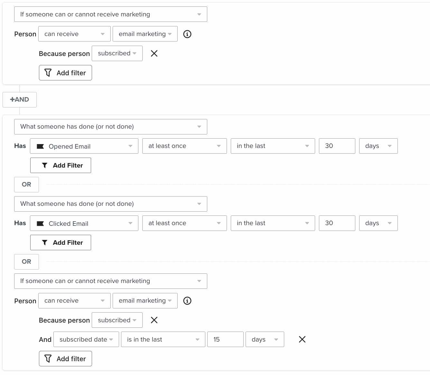430x375 pixels.
Task: Click Add Filter under Clicked Email
Action: coord(61,242)
